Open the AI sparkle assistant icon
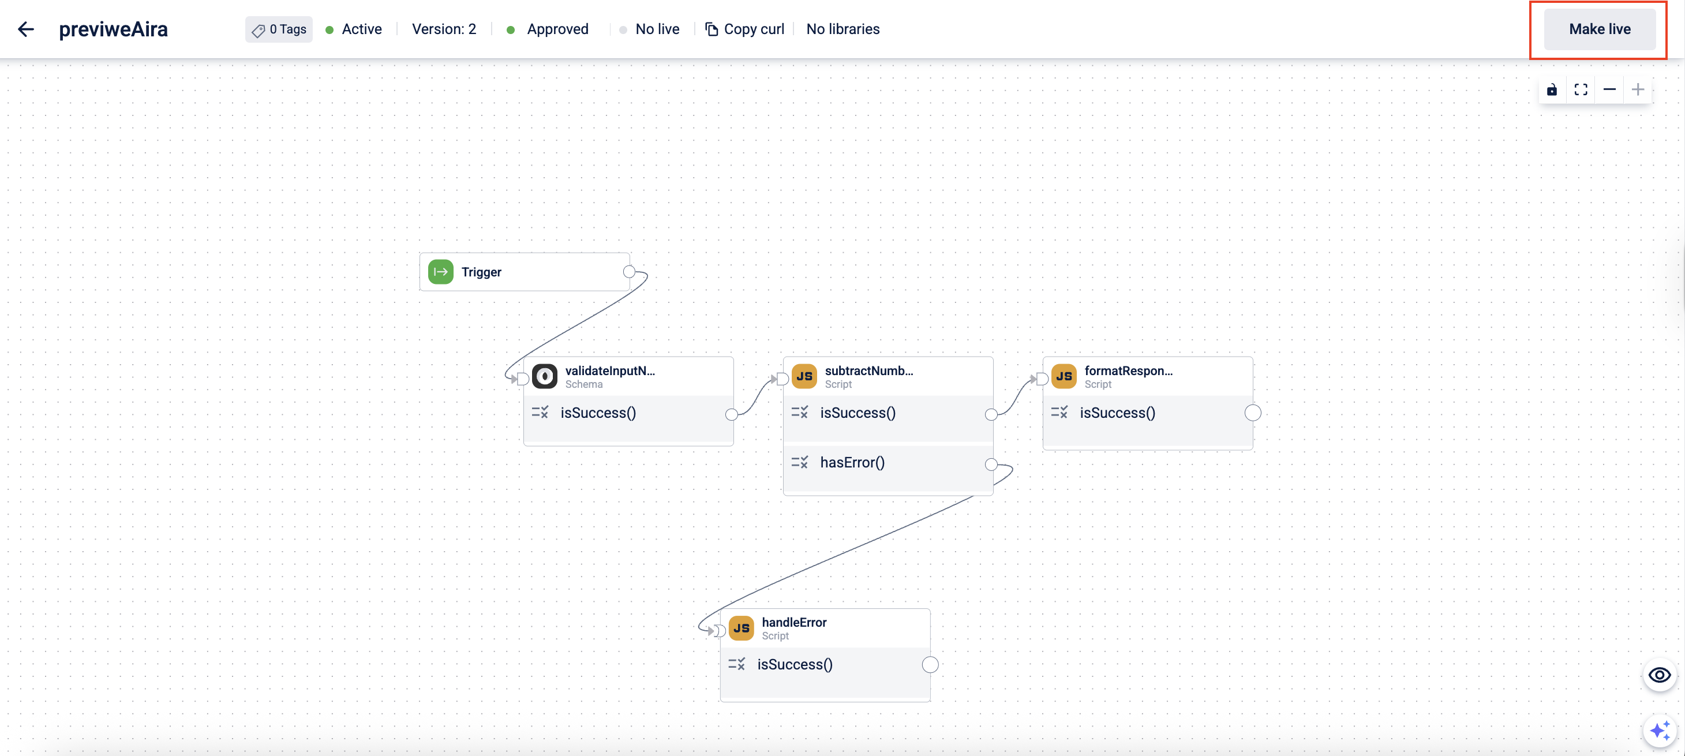Screen dimensions: 1685x756 pyautogui.click(x=1659, y=730)
